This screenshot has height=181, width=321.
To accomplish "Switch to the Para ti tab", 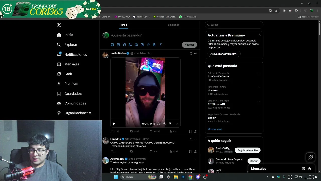I will click(x=124, y=25).
